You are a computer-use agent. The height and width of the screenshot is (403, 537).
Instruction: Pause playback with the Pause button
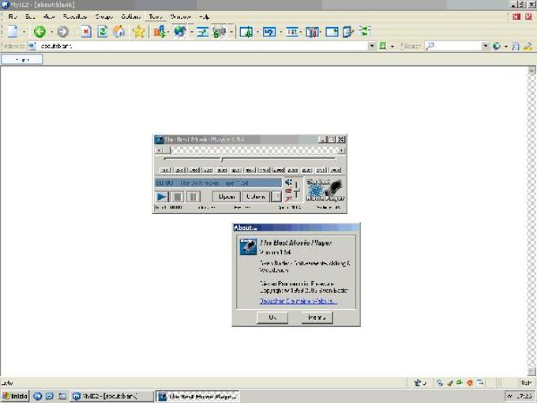(193, 197)
